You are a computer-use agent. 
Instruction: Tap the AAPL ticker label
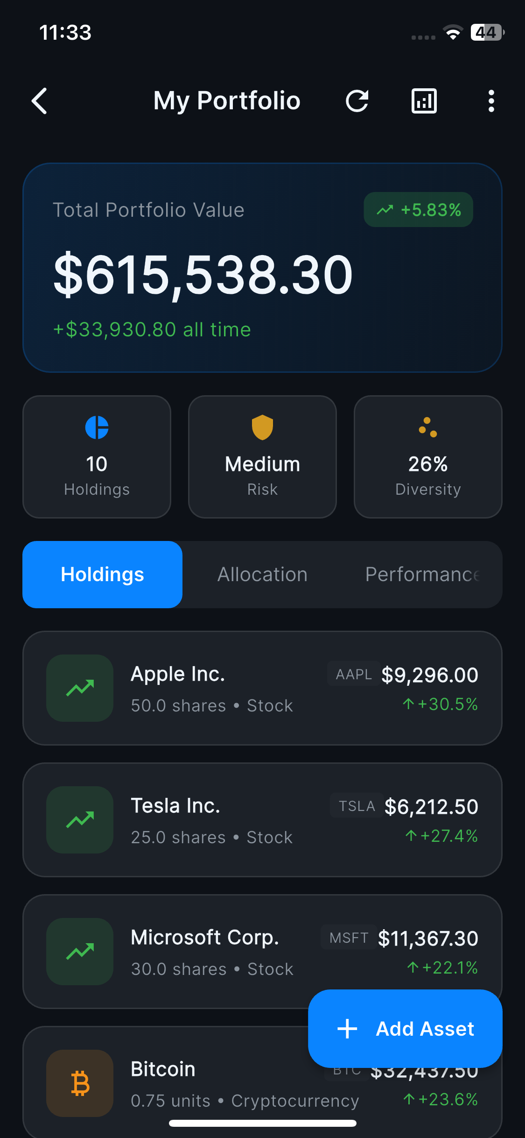click(x=354, y=674)
